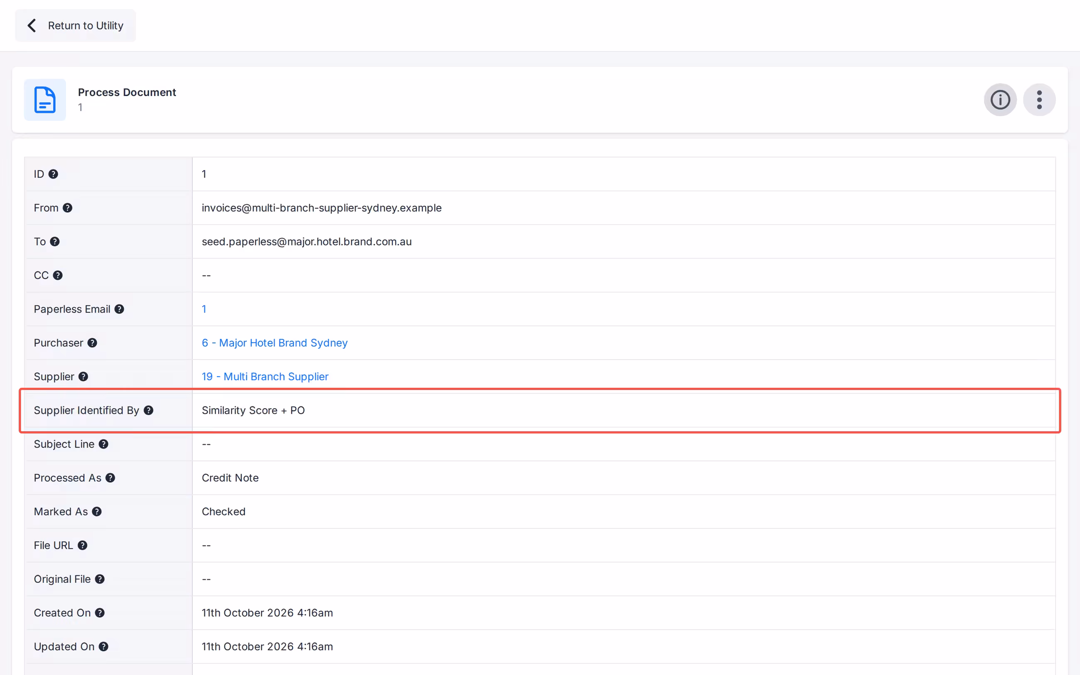Open the info icon in document header
The image size is (1080, 675).
[x=1000, y=100]
